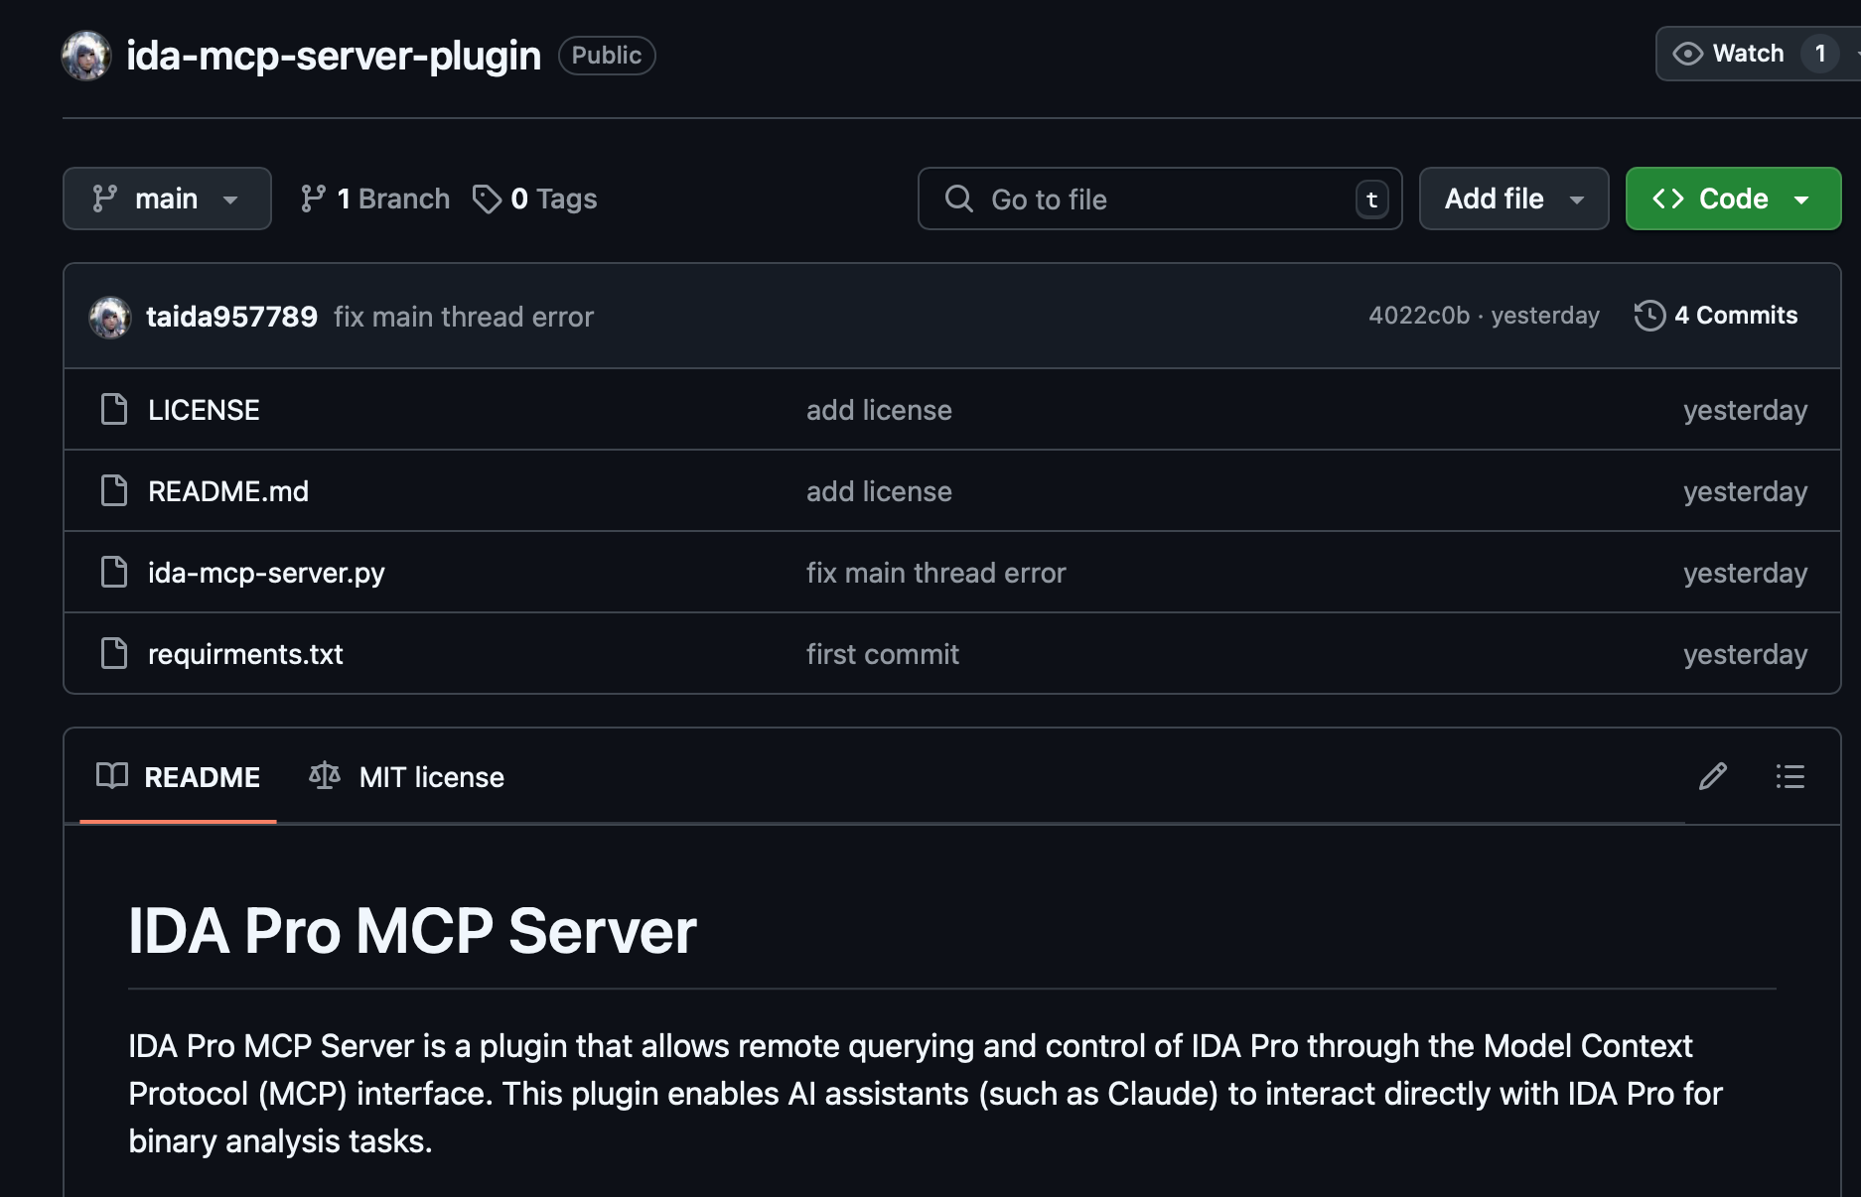Click the Watch button
The width and height of the screenshot is (1861, 1197).
click(x=1757, y=54)
